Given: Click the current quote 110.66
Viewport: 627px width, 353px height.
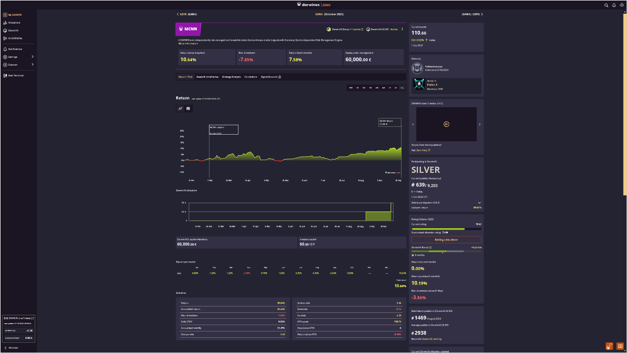Looking at the screenshot, I should tap(419, 33).
